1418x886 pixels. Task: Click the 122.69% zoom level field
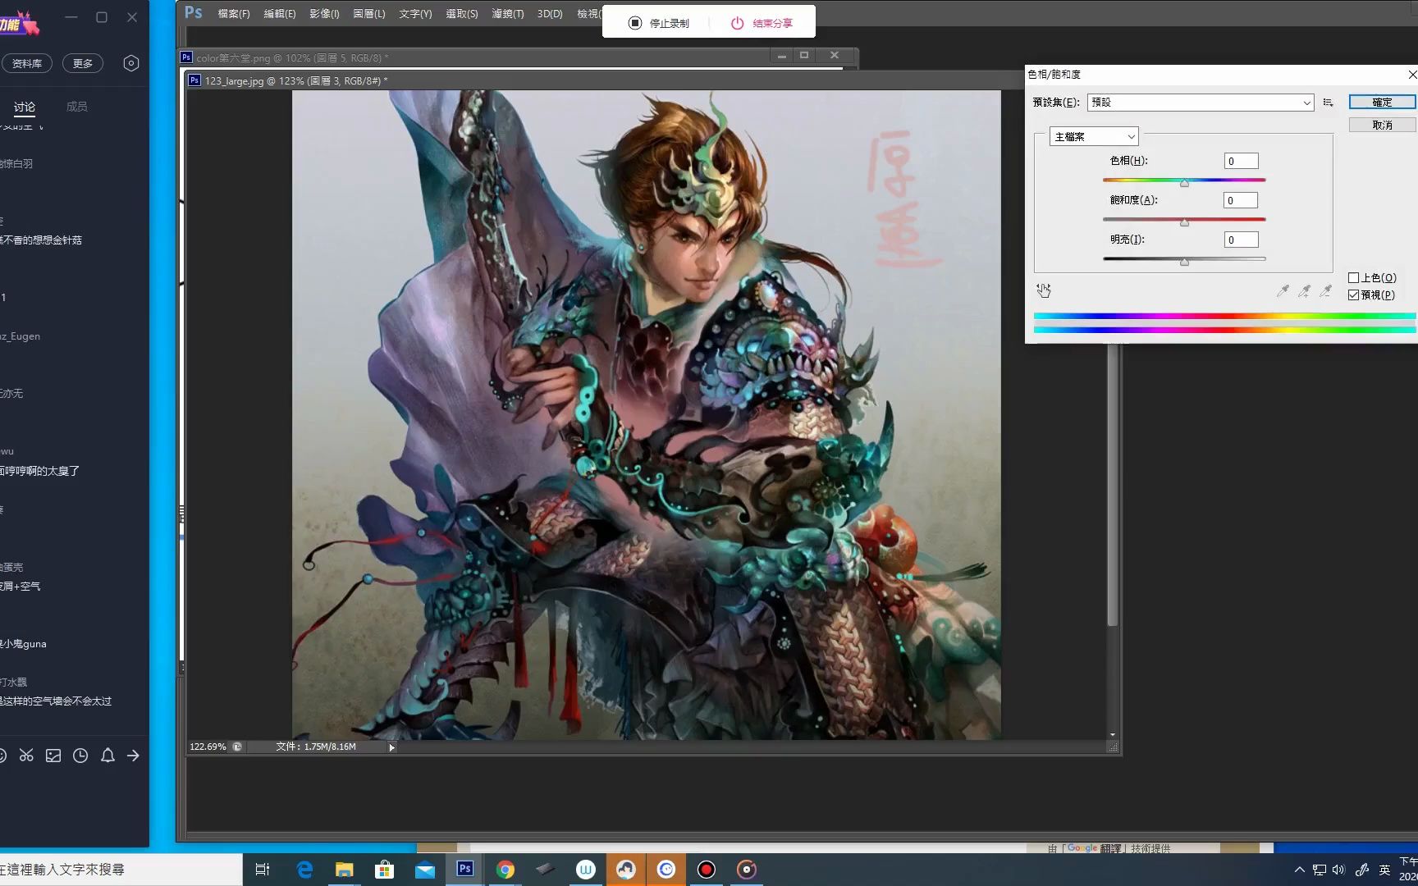coord(208,747)
